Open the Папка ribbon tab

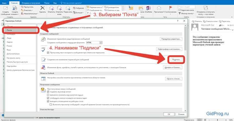pyautogui.click(x=47, y=3)
